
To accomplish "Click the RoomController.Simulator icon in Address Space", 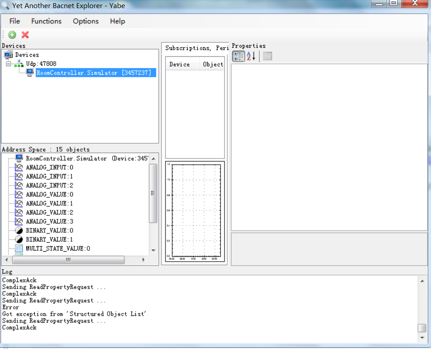I will pos(18,158).
